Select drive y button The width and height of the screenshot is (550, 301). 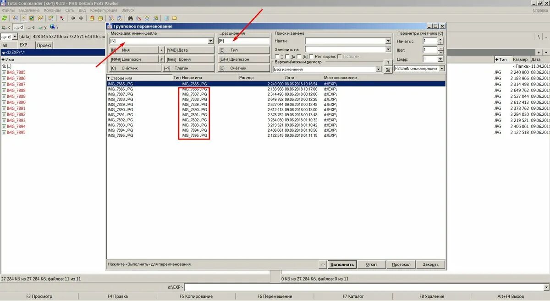[42, 27]
